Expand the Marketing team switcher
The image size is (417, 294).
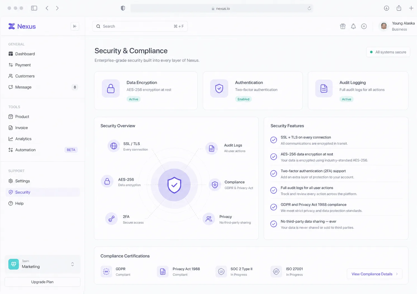tap(72, 264)
